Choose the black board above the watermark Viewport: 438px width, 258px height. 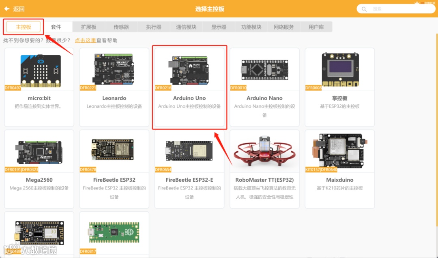[39, 232]
